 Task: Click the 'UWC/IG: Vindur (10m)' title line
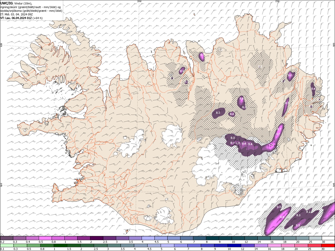tap(16, 3)
